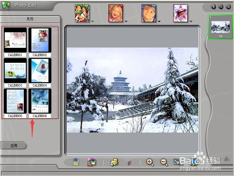Click the CALEND02 text label
This screenshot has height=176, width=234.
click(x=40, y=55)
